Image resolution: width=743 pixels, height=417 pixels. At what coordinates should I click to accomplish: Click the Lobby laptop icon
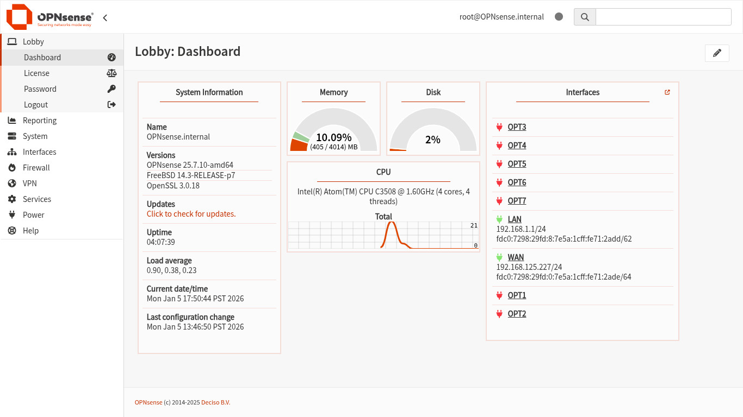[12, 42]
